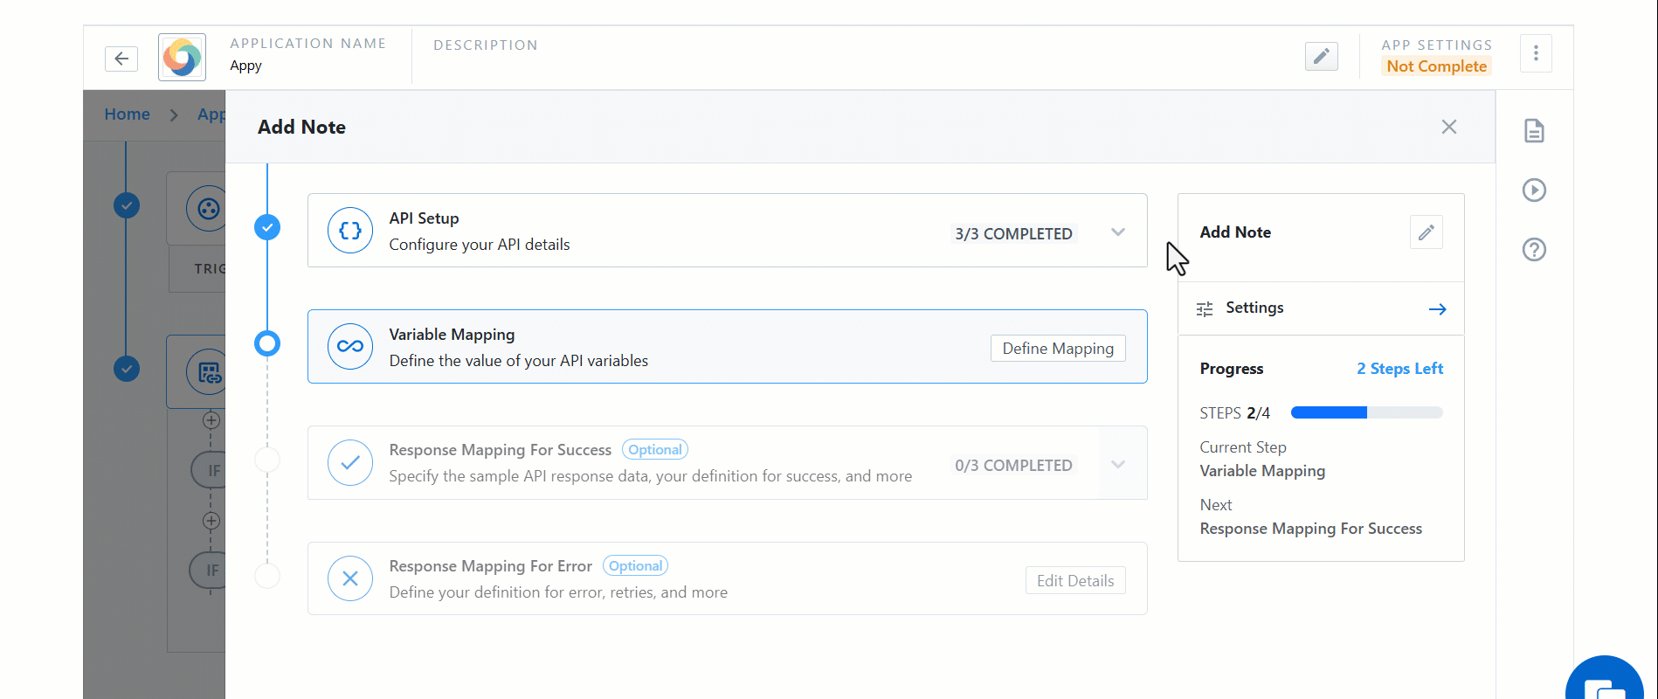Open the help question-mark icon

coord(1534,250)
